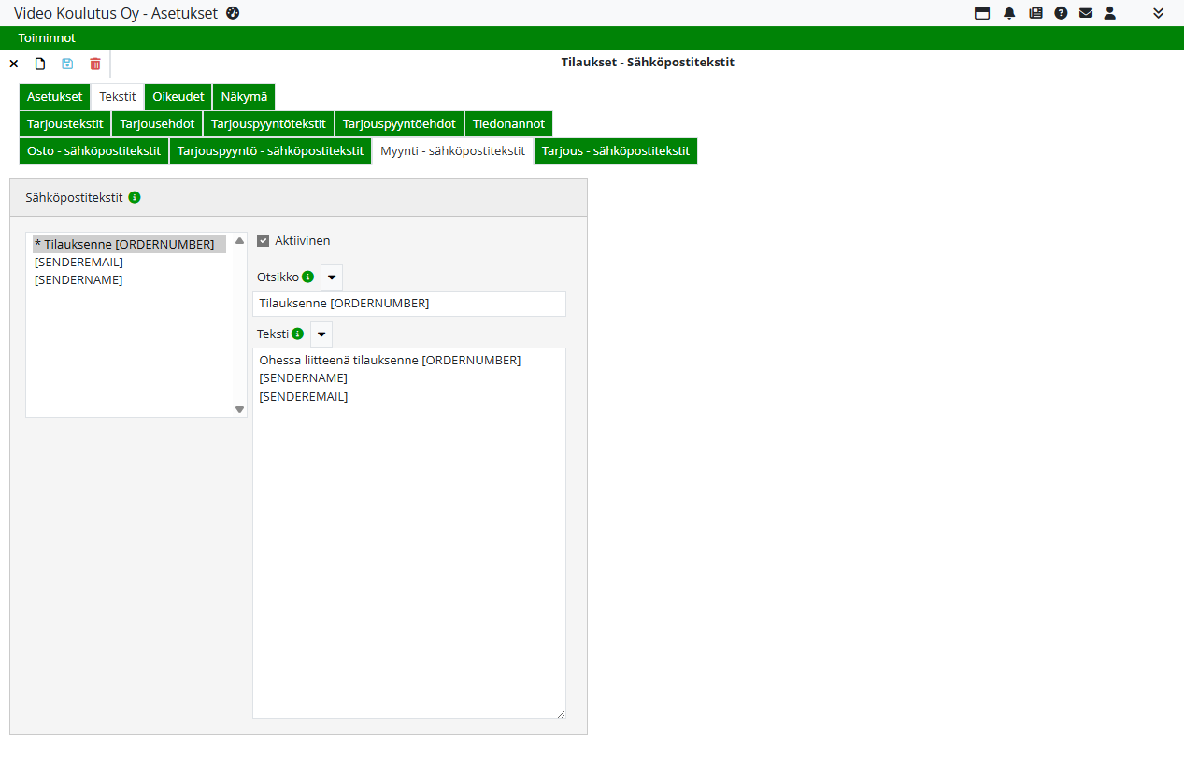The width and height of the screenshot is (1184, 768).
Task: Click the Otsikko text input field
Action: coord(409,304)
